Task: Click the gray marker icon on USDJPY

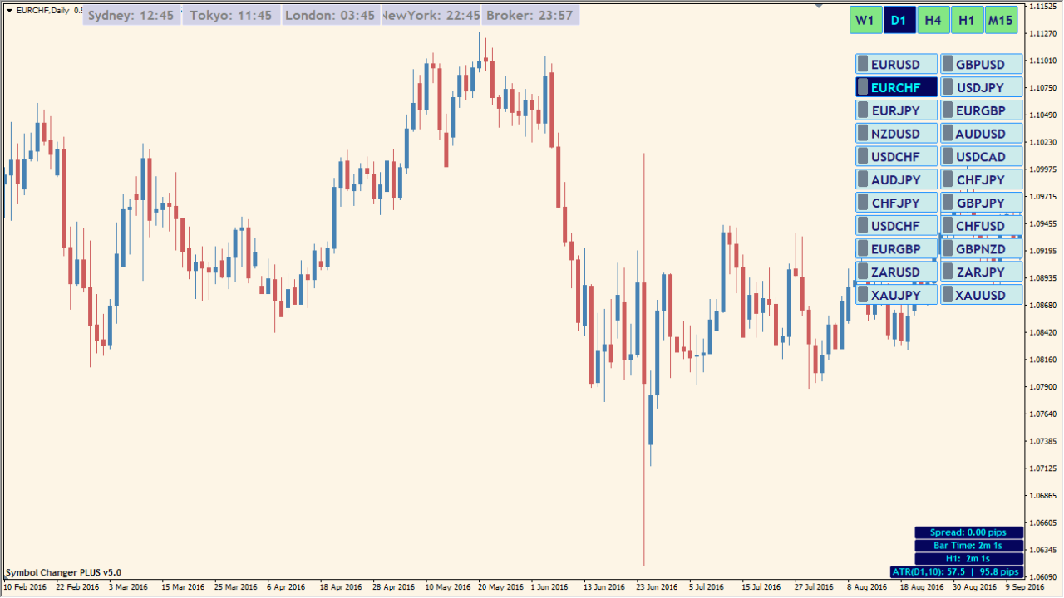Action: pos(948,87)
